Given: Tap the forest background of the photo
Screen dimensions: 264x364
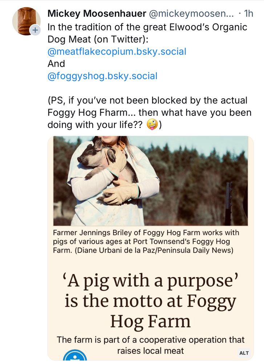Looking at the screenshot, I should pyautogui.click(x=203, y=175).
